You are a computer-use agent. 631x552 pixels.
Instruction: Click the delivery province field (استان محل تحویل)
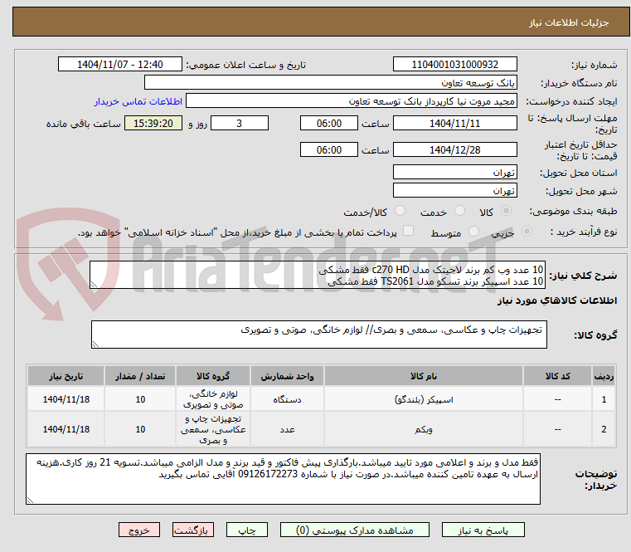(454, 173)
